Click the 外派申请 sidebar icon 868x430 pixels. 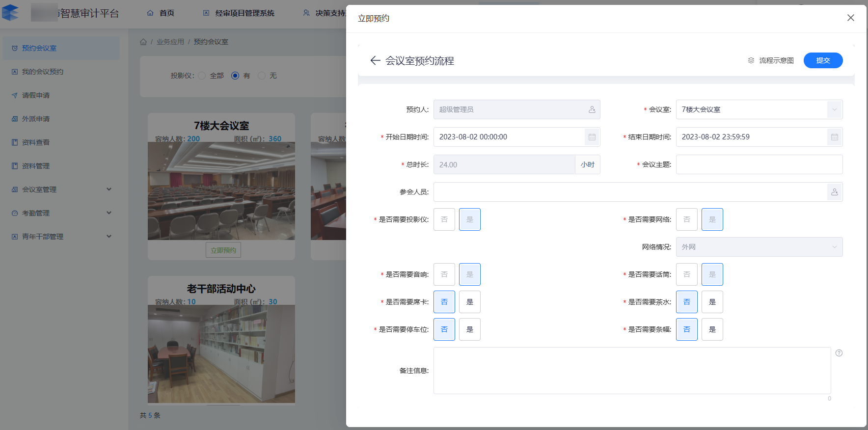coord(15,119)
